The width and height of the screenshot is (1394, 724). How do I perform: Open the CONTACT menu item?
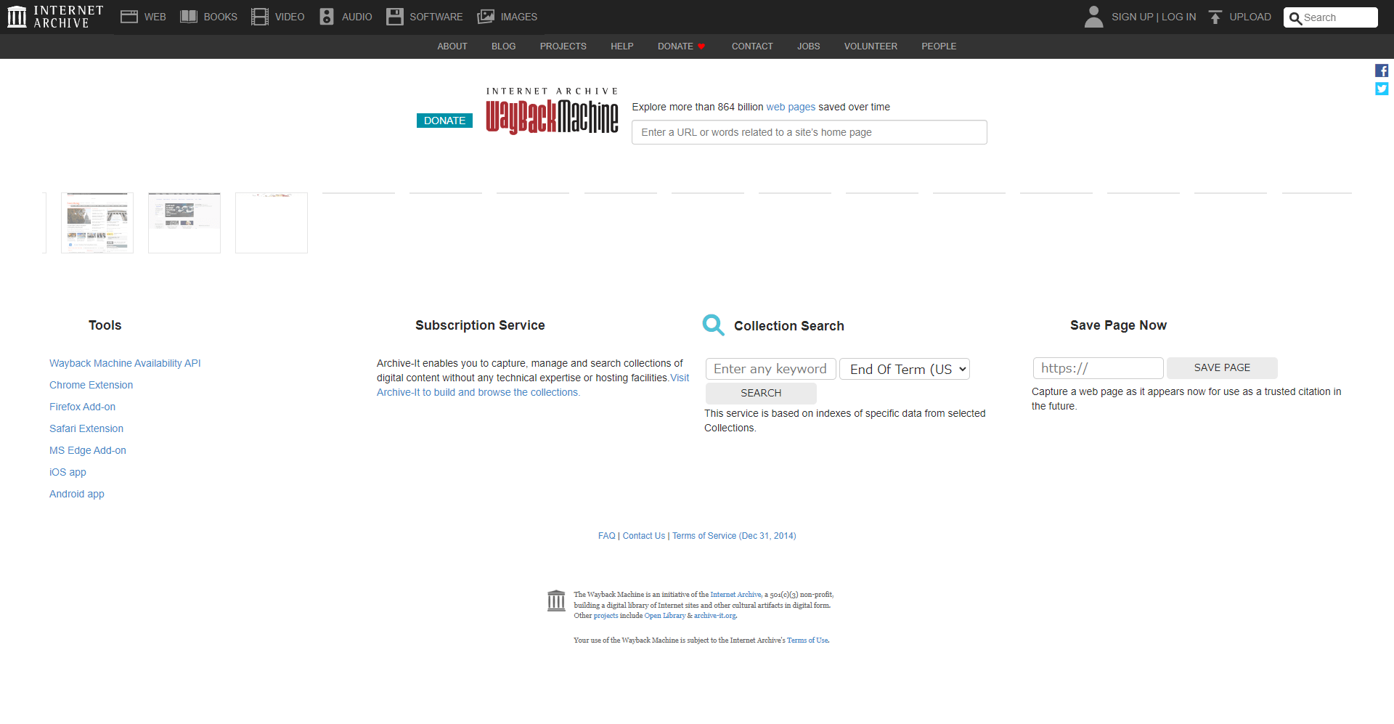[752, 46]
